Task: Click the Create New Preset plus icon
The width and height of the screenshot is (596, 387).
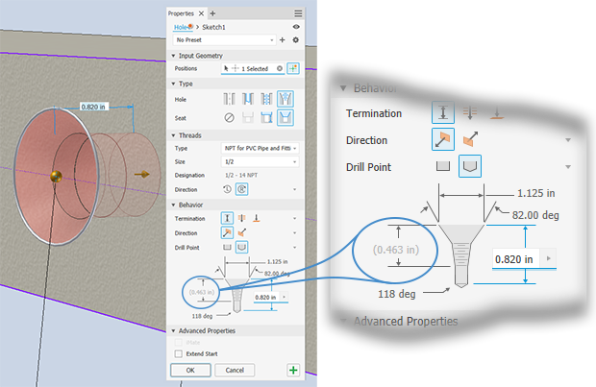Action: coord(282,40)
